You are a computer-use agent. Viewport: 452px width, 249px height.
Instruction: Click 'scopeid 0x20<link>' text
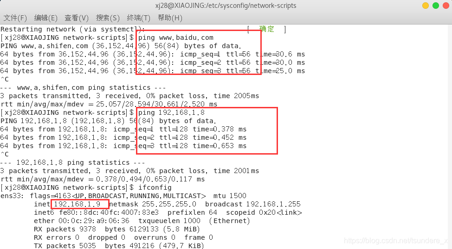(264, 213)
